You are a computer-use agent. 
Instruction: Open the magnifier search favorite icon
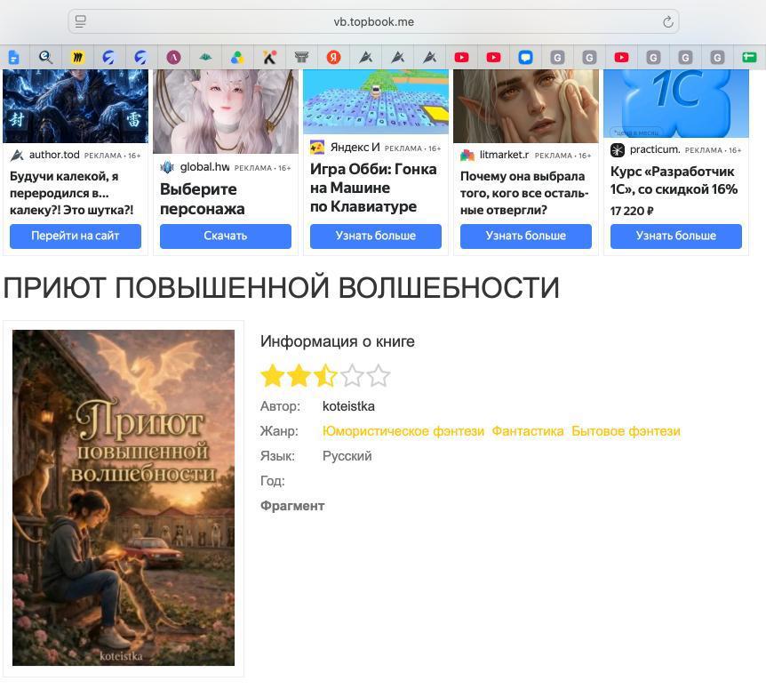(x=46, y=58)
